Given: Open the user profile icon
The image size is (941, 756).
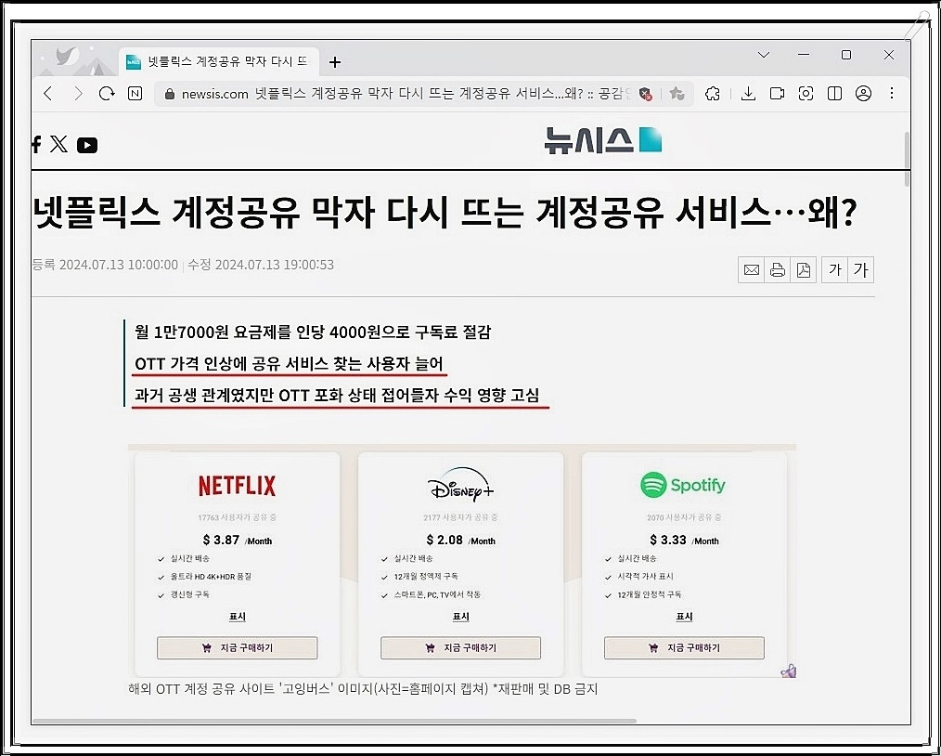Looking at the screenshot, I should point(864,93).
